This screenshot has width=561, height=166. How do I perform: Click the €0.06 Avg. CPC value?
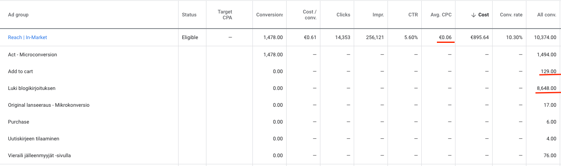445,37
